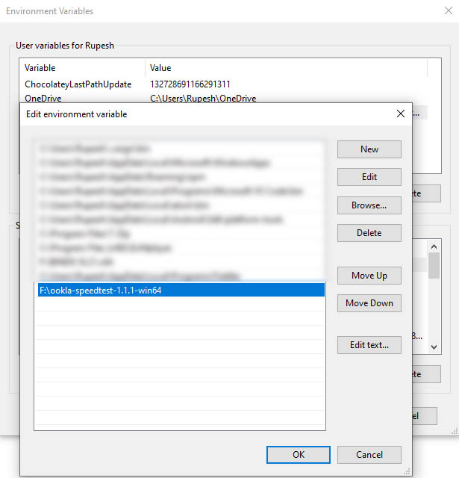Viewport: 459px width, 478px height.
Task: Click the empty row below the ookla entry
Action: tap(179, 305)
